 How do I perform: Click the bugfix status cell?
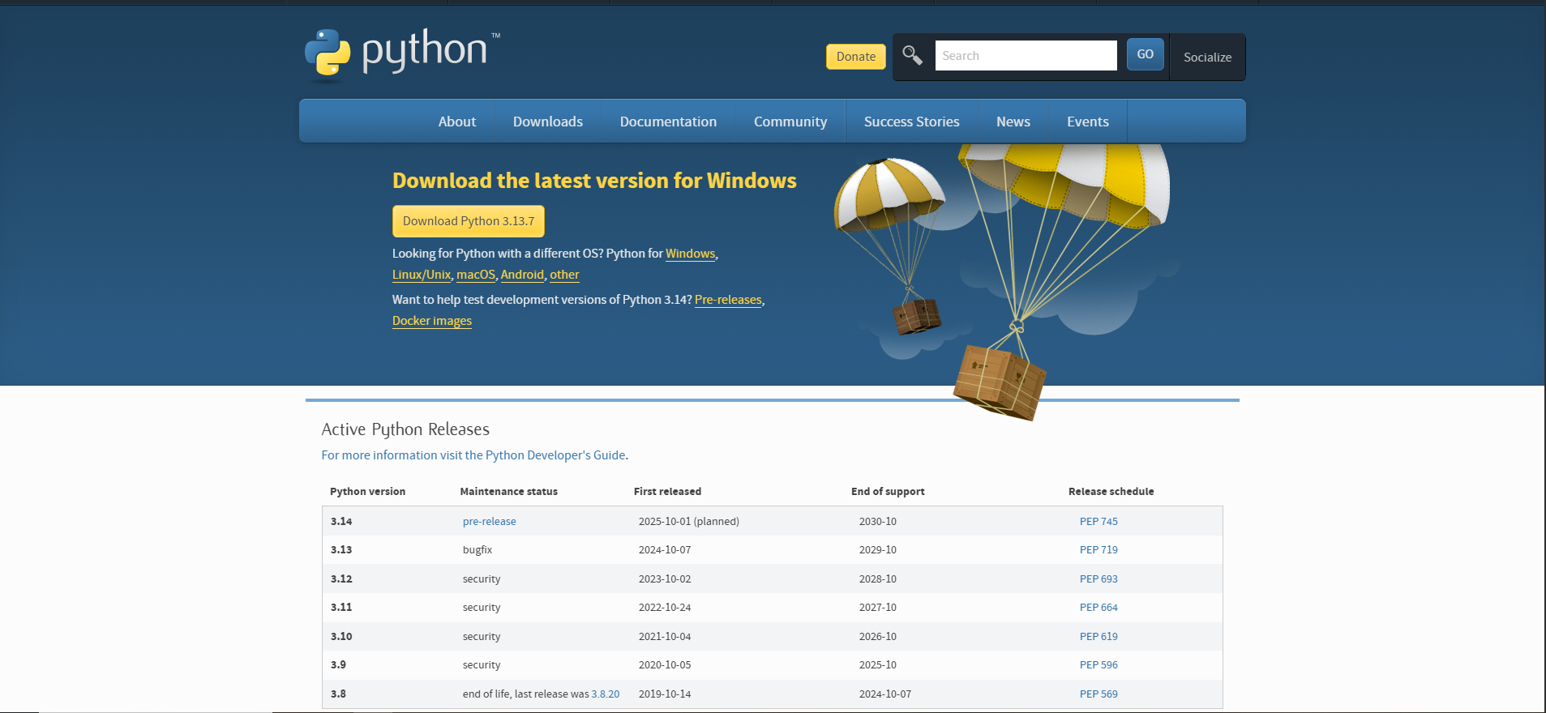click(x=478, y=550)
